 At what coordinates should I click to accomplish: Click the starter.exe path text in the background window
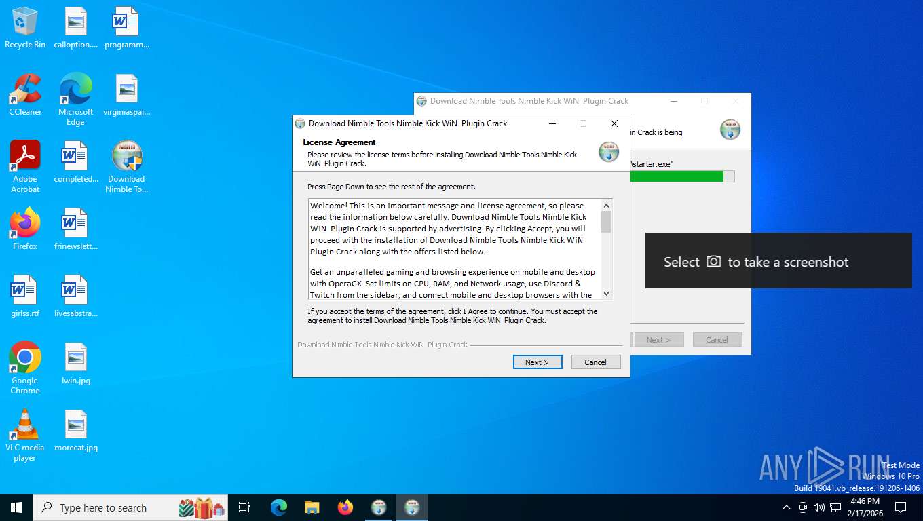pos(652,164)
